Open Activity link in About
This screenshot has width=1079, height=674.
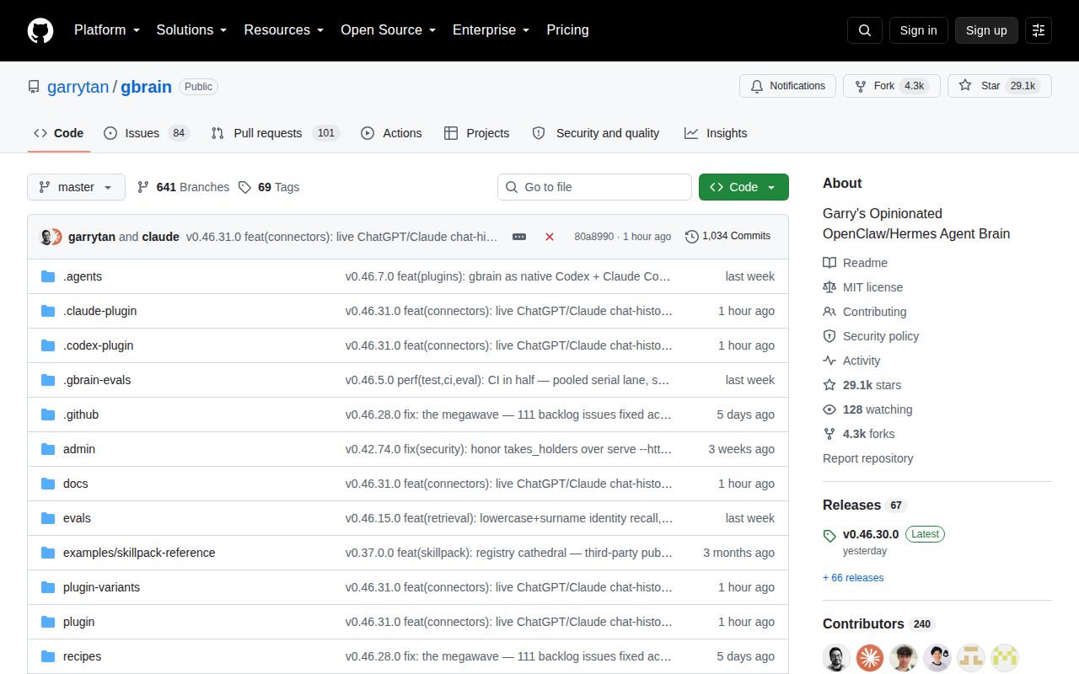(x=851, y=361)
